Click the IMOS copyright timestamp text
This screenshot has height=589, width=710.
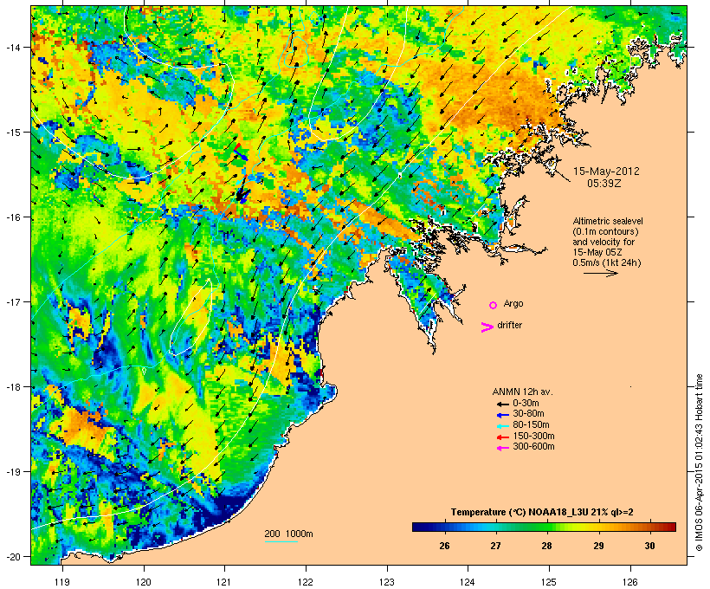(699, 463)
